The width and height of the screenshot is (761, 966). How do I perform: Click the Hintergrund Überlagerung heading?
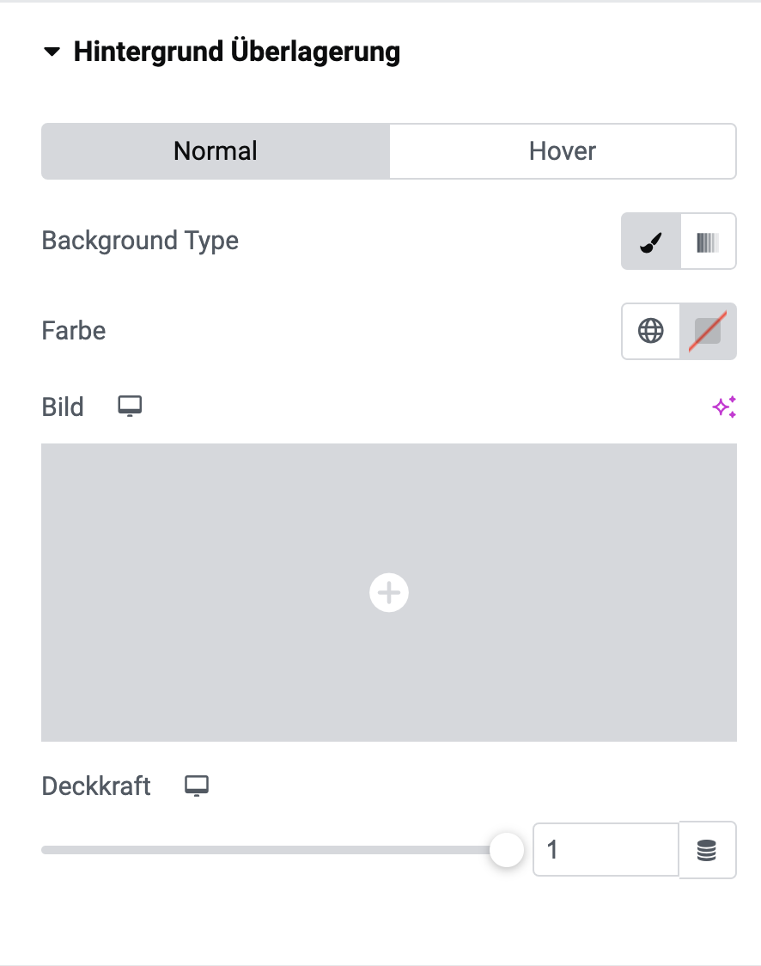[237, 52]
